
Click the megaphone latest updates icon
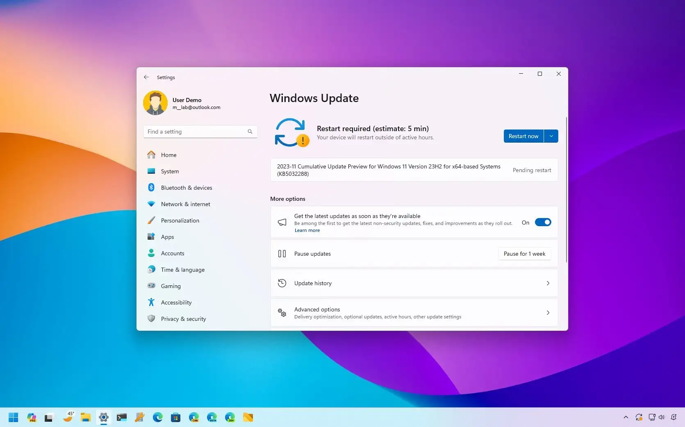tap(282, 222)
